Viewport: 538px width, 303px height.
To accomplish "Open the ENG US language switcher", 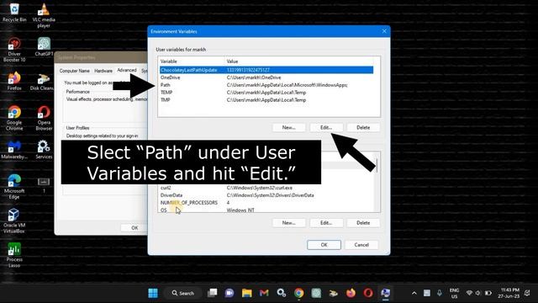I will click(454, 293).
